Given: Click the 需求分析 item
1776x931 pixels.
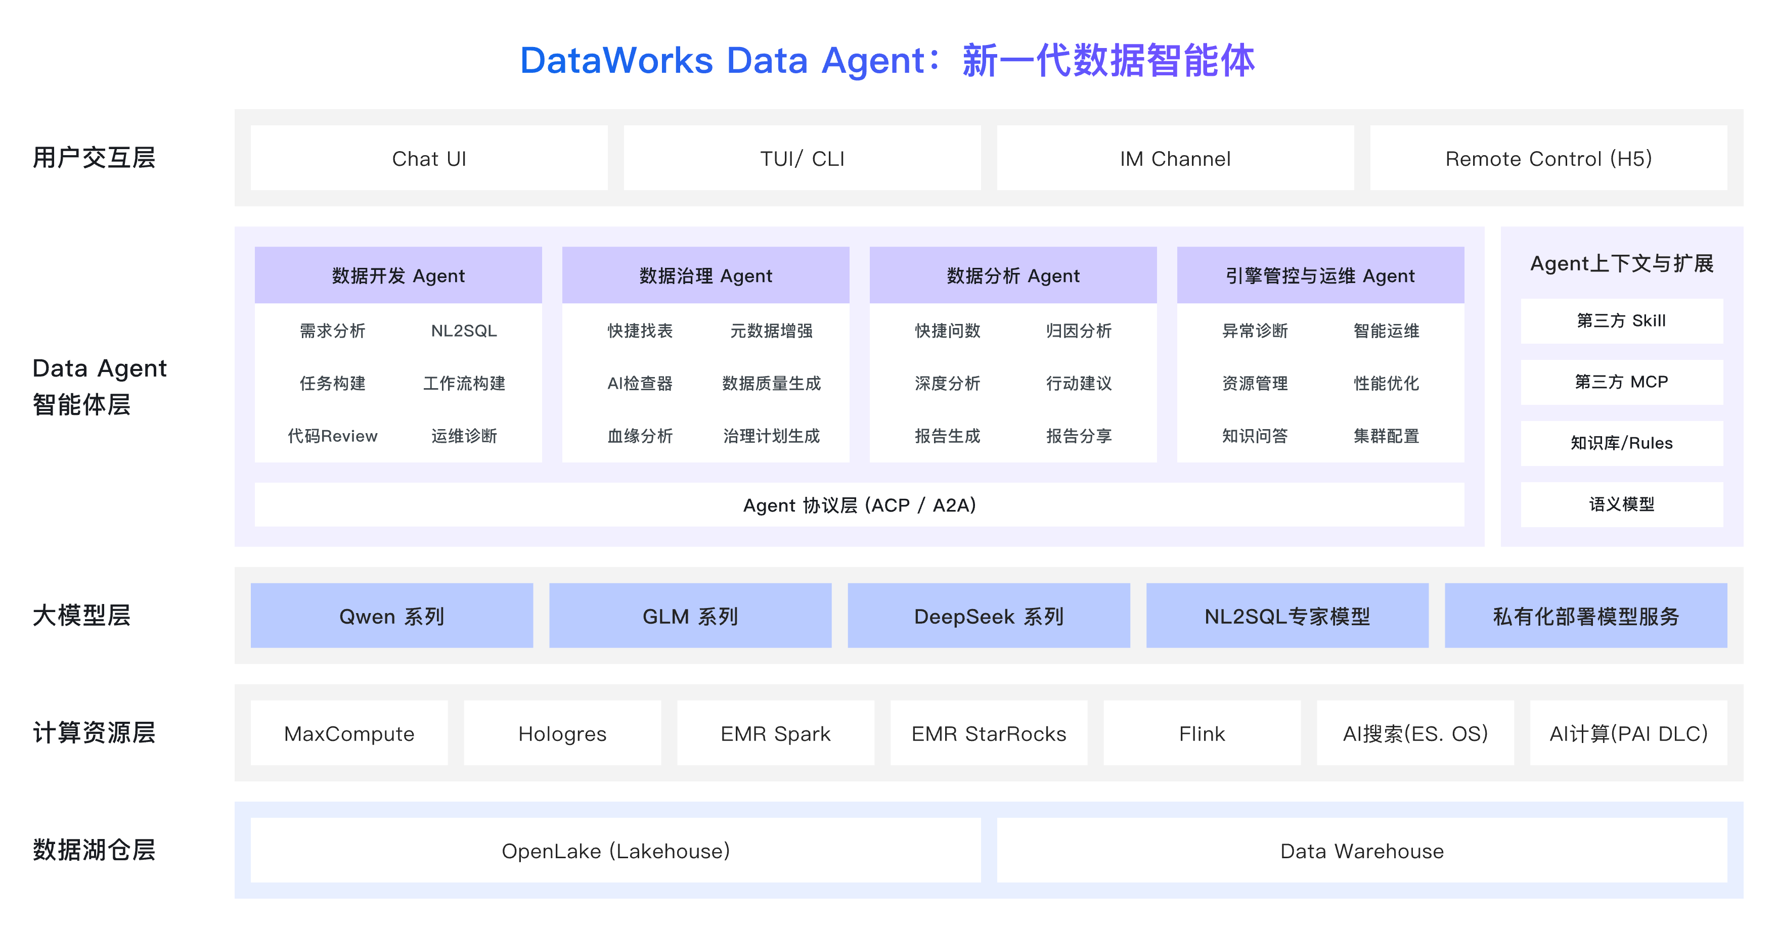Looking at the screenshot, I should coord(332,331).
